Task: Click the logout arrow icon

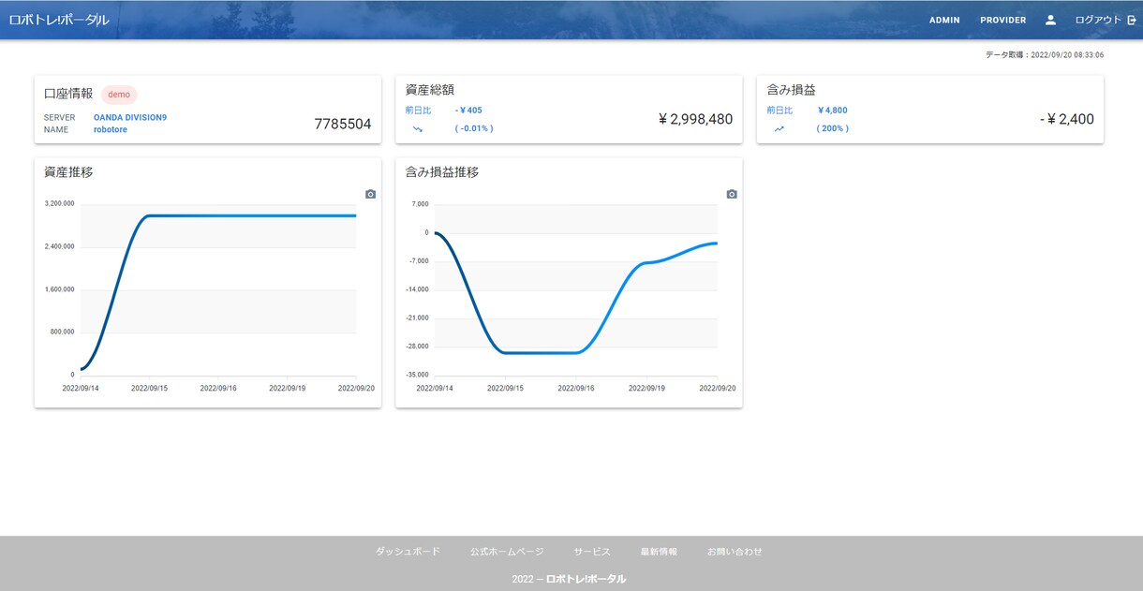Action: coord(1131,20)
